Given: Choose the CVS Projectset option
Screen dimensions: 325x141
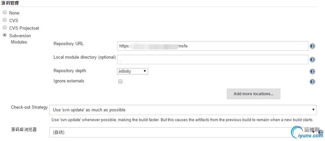Looking at the screenshot, I should [5, 27].
